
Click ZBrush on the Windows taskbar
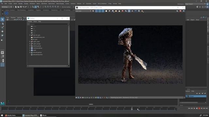coord(43,115)
